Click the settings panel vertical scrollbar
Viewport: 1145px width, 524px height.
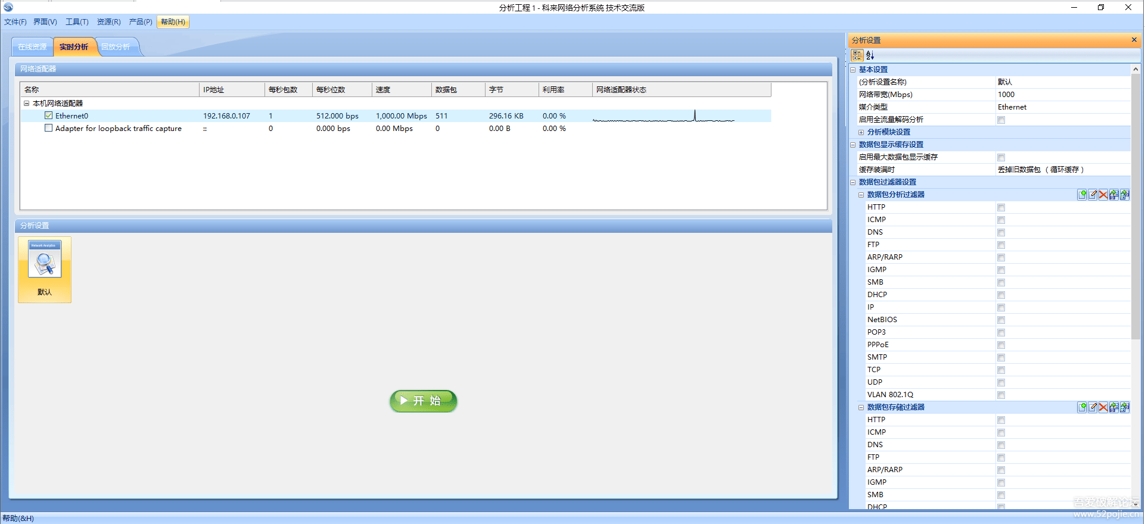pos(1135,238)
